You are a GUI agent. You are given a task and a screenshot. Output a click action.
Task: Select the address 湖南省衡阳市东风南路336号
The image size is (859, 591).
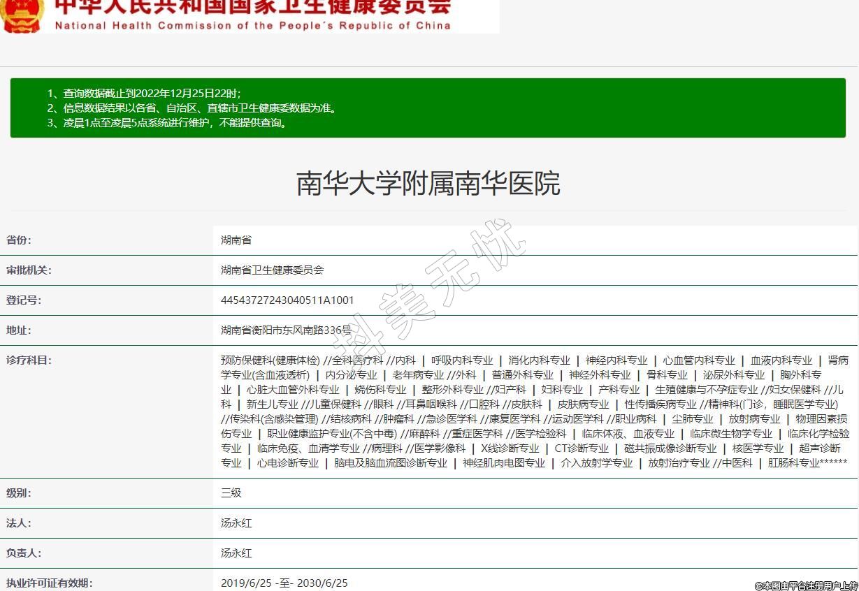click(x=286, y=330)
